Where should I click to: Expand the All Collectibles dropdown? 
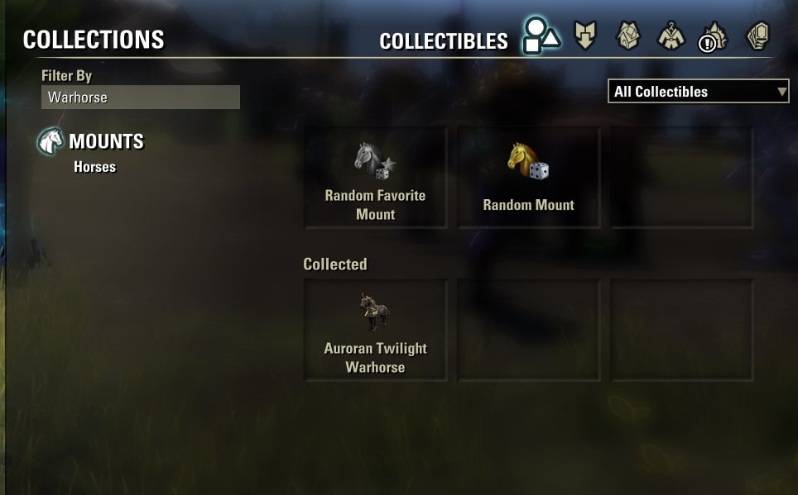coord(699,92)
